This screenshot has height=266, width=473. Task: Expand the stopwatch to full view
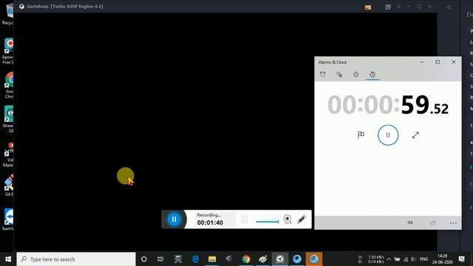pos(415,135)
